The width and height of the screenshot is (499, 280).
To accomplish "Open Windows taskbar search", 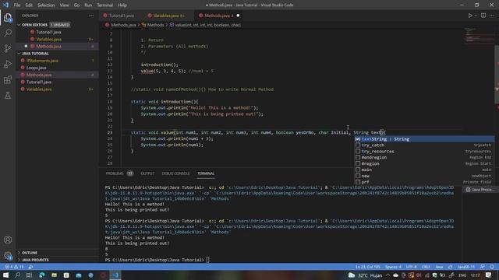I will (x=17, y=275).
